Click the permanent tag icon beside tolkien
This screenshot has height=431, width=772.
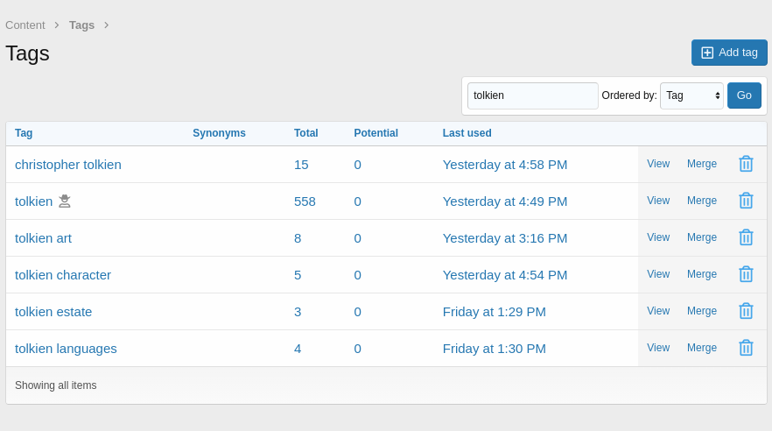(x=65, y=201)
